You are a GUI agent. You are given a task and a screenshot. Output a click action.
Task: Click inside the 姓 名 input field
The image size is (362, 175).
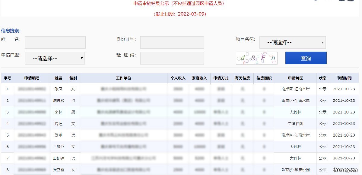click(x=55, y=42)
